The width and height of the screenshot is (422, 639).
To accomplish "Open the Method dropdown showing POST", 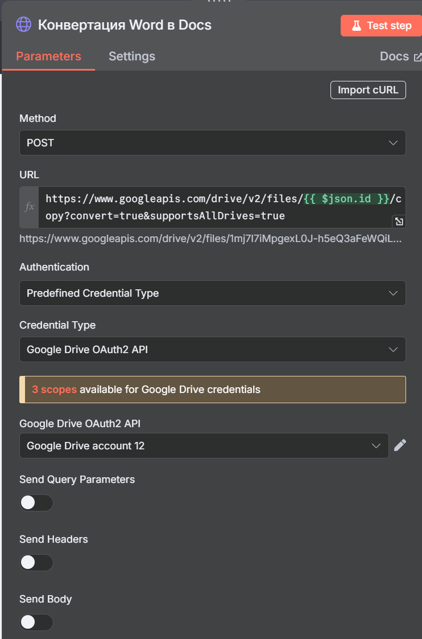I will (213, 142).
